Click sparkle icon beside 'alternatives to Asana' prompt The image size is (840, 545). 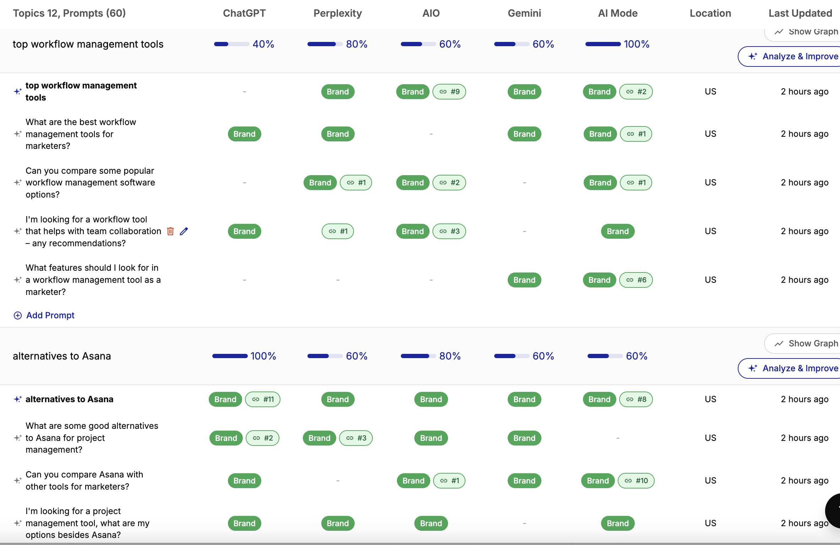click(17, 399)
